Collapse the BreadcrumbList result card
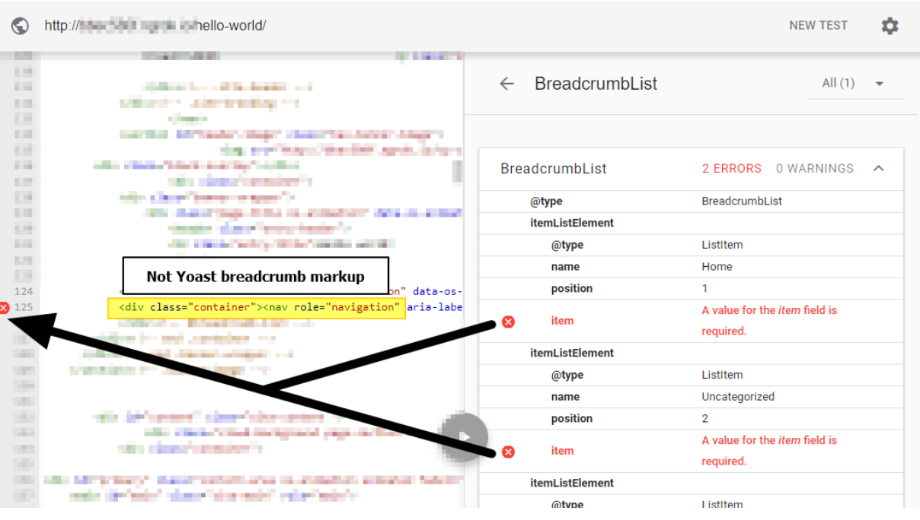Viewport: 920px width, 520px height. tap(879, 168)
